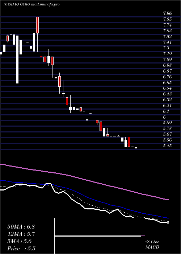Click the last red candlestick near 5.45

point(136,148)
